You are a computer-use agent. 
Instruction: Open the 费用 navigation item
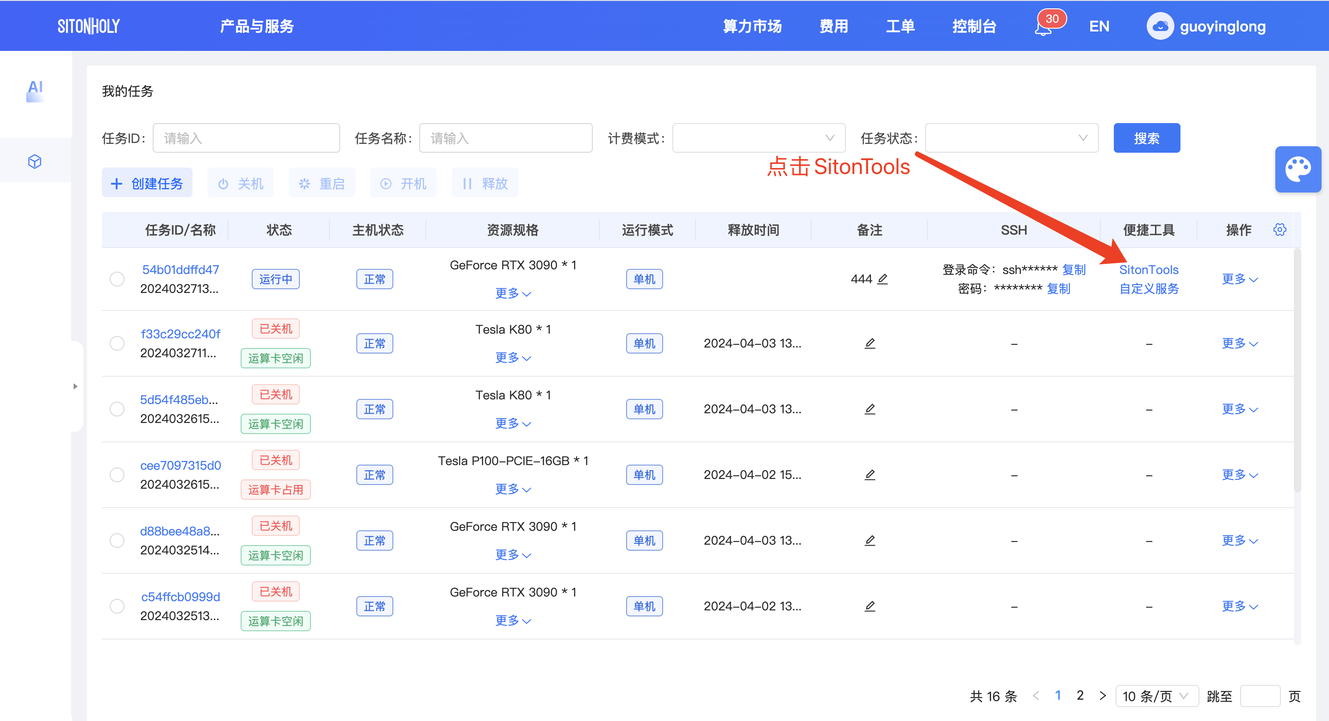[834, 26]
